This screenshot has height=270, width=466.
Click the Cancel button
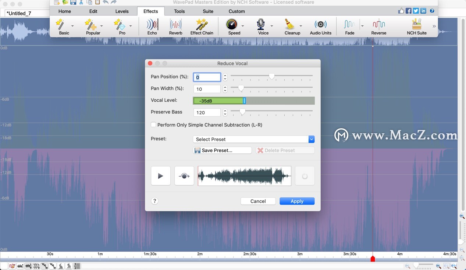coord(258,201)
